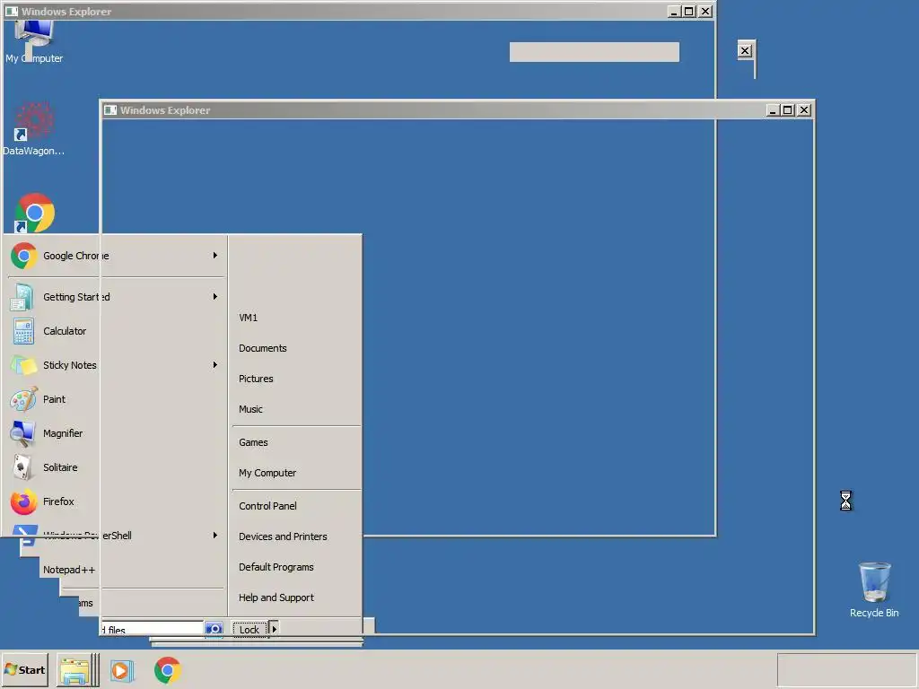Launch Getting Started from Start menu
The height and width of the screenshot is (689, 919).
[116, 297]
